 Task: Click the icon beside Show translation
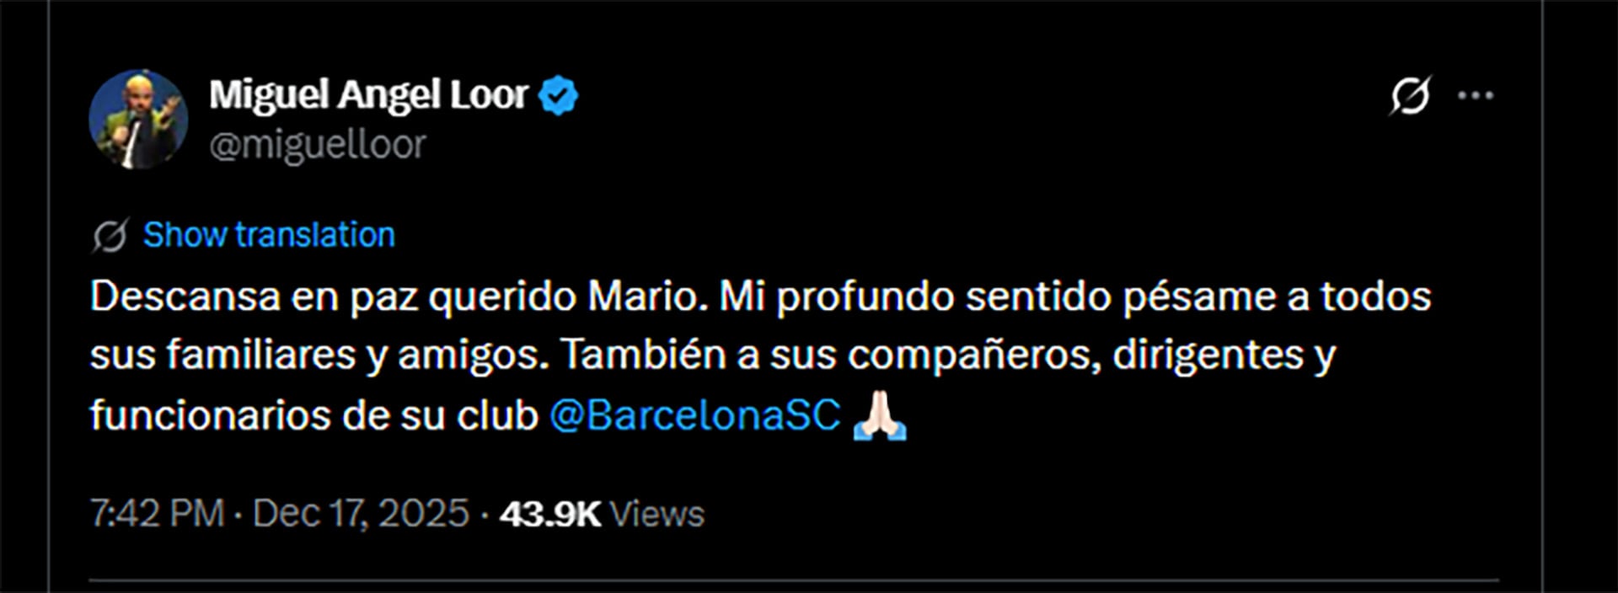110,236
